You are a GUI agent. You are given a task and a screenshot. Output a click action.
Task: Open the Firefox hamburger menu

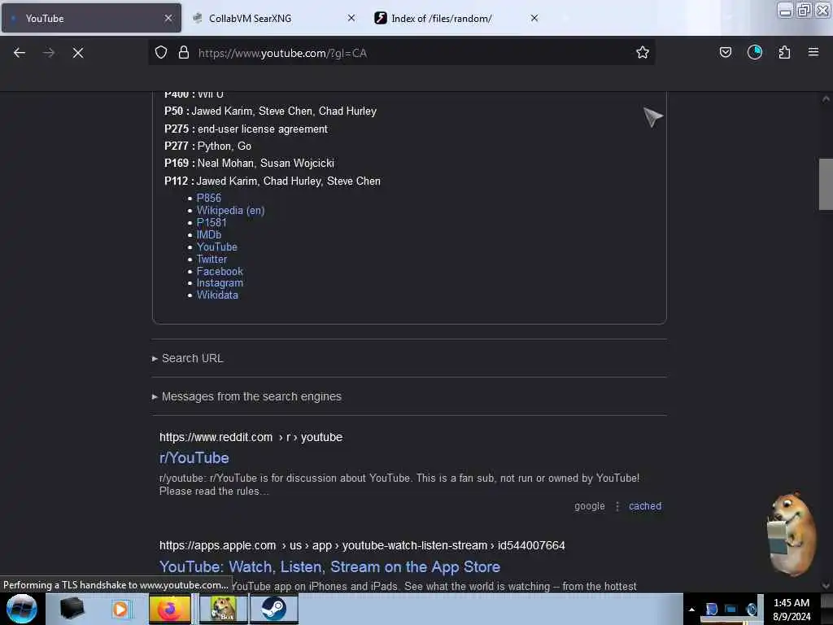(813, 52)
